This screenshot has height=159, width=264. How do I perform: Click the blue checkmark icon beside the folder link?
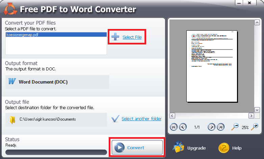pos(115,119)
